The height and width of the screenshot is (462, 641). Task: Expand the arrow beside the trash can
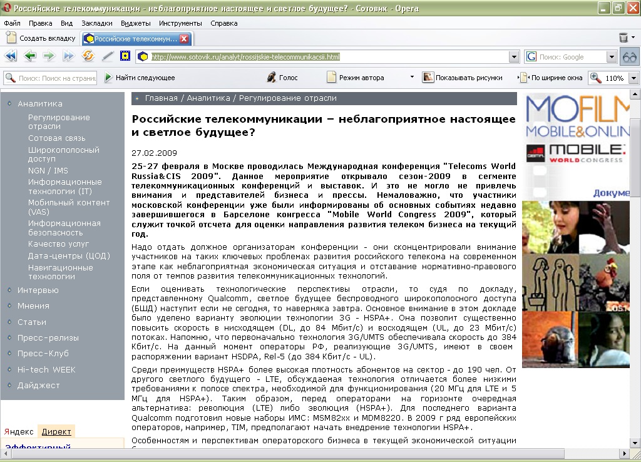tap(633, 37)
